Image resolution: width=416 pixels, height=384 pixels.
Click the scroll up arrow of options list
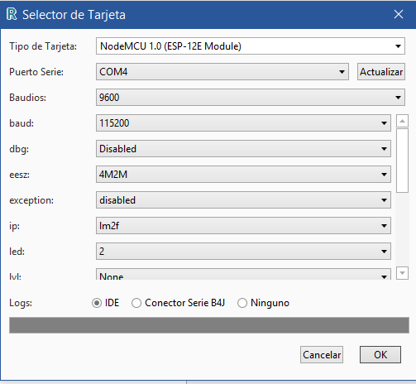[402, 121]
